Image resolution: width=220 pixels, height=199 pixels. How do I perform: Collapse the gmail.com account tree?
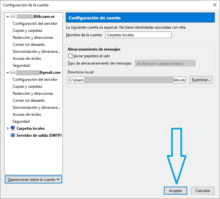pos(8,72)
